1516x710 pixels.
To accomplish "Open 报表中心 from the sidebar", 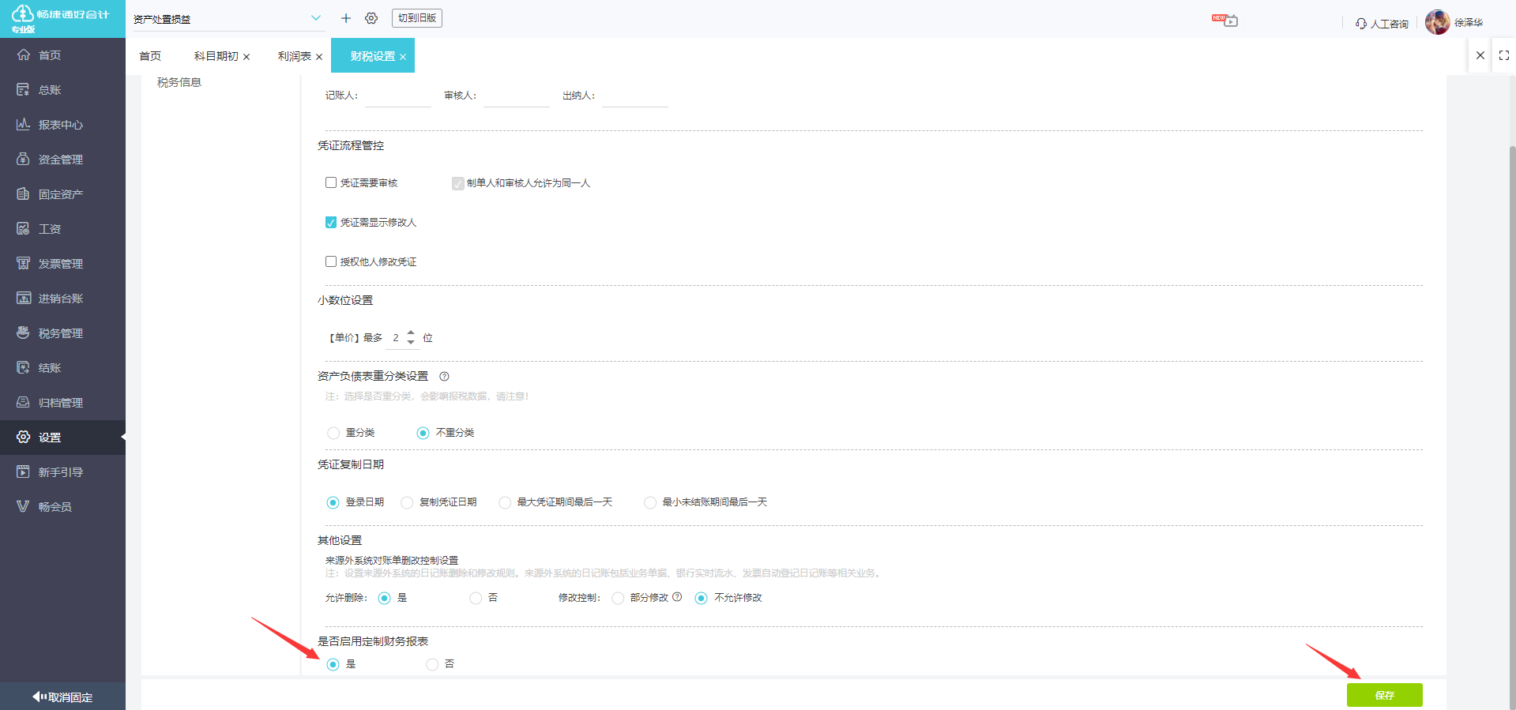I will pos(61,125).
